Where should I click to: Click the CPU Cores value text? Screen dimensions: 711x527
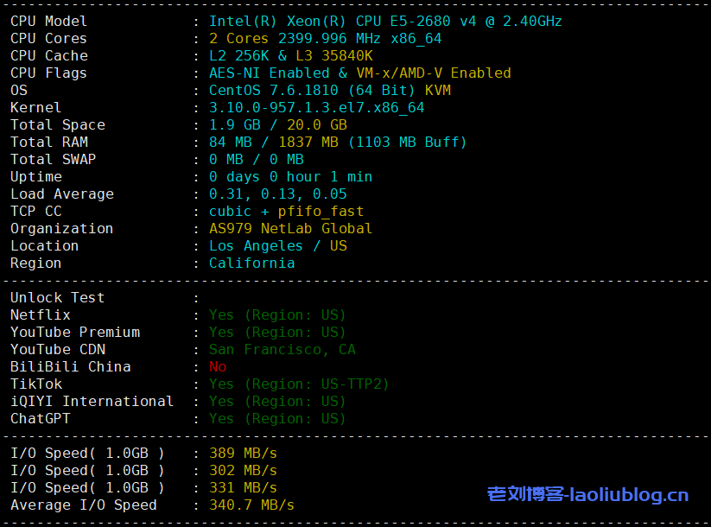coord(325,38)
